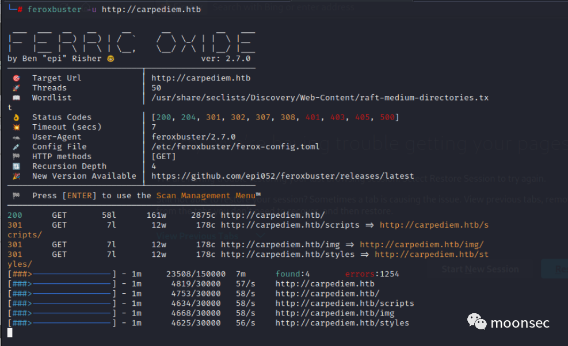Click the OK-hand emoji beside Status Codes

16,117
